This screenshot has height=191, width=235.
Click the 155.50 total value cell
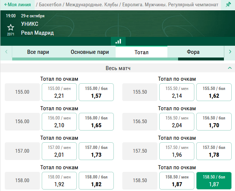pos(140,92)
